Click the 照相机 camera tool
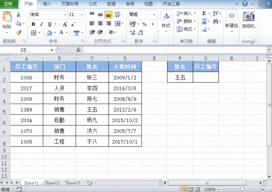Screen dimensions: 272x192 click(x=249, y=20)
